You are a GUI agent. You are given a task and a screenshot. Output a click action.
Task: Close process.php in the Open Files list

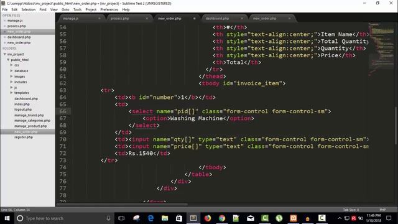4,26
